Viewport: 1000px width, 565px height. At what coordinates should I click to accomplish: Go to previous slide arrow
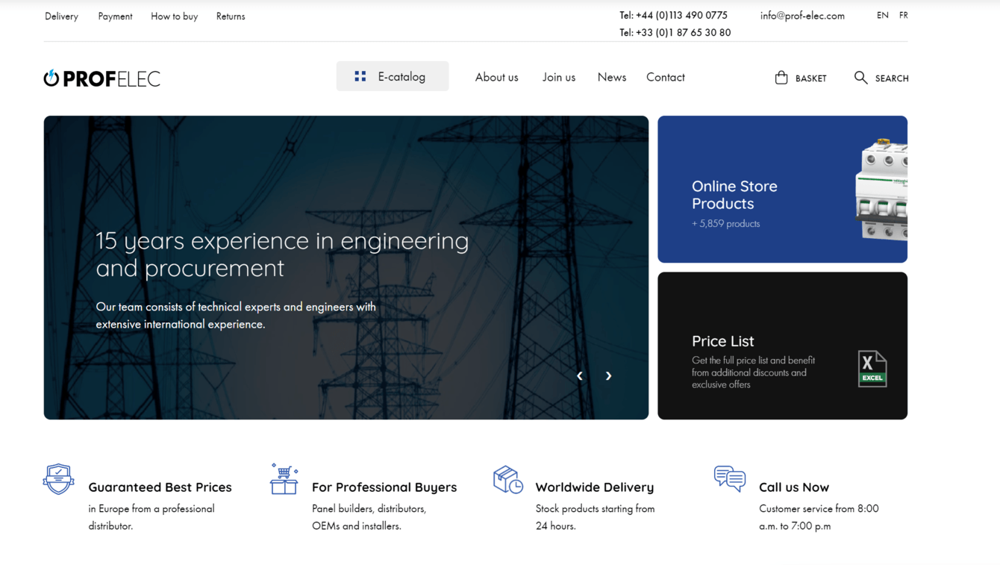580,375
